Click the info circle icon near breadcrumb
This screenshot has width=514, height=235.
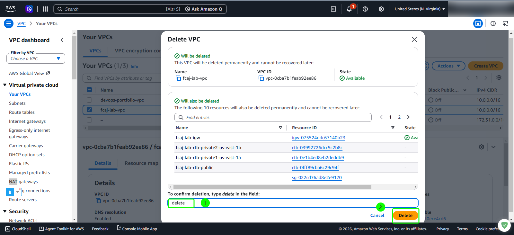(x=493, y=23)
